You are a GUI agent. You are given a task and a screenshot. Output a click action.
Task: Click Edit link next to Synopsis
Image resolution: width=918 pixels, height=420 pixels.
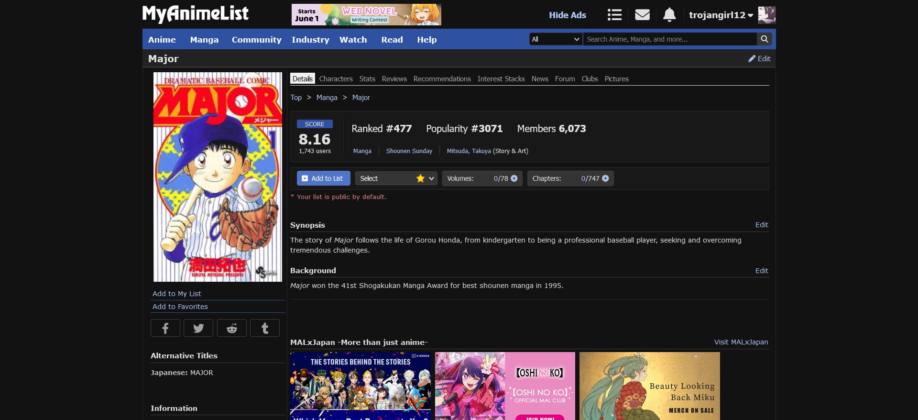pyautogui.click(x=762, y=225)
